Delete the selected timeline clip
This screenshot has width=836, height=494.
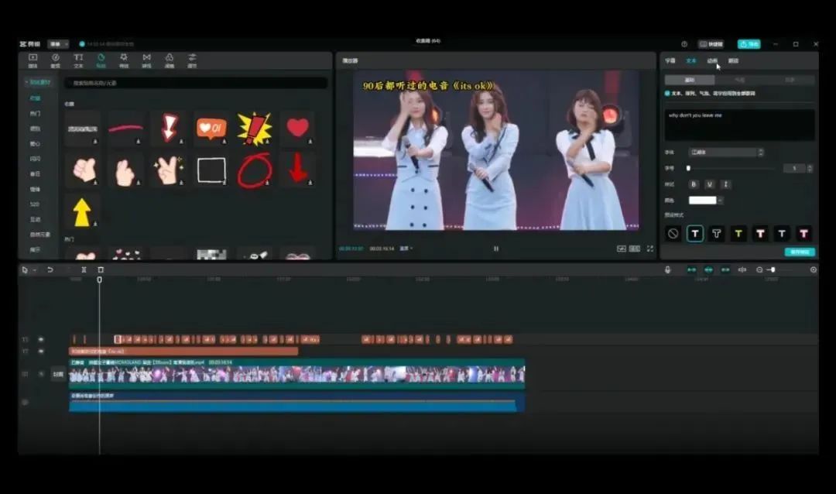tap(101, 270)
